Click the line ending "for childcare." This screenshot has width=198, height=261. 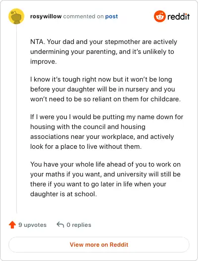[105, 99]
